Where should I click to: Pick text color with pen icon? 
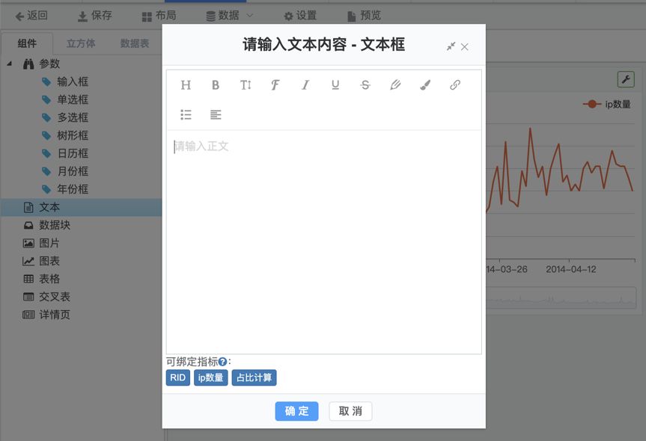[395, 85]
